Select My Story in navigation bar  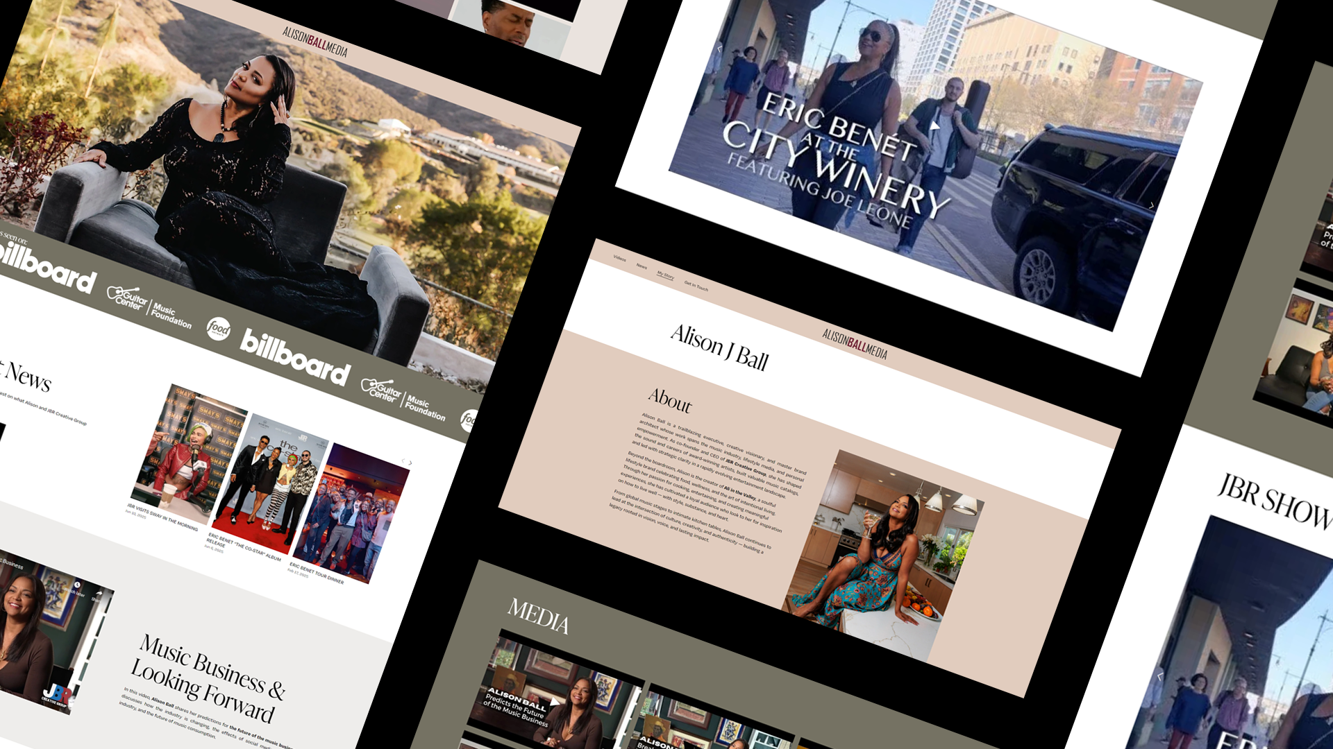(x=665, y=275)
